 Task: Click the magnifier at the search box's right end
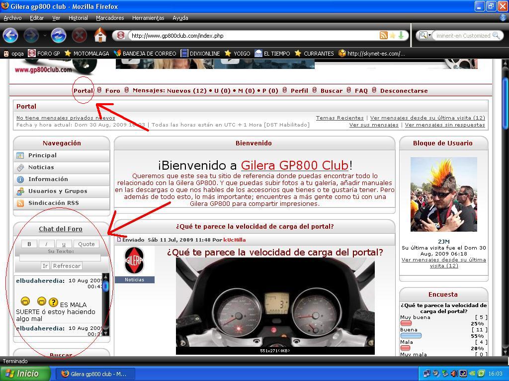click(496, 35)
